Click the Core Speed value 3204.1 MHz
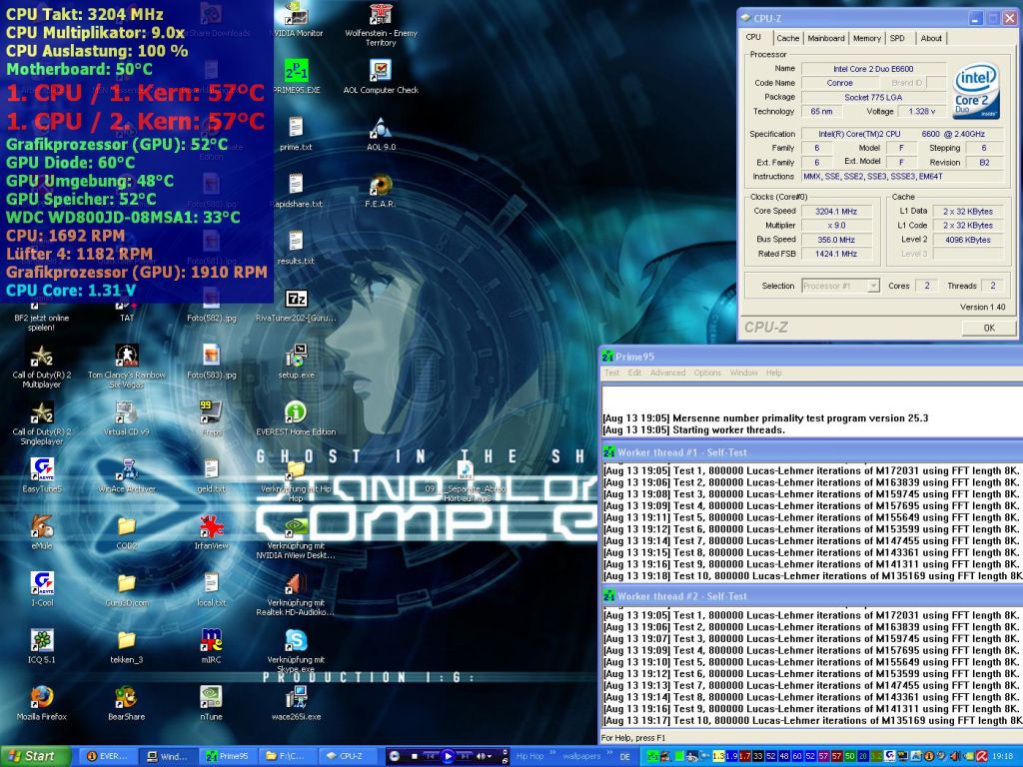The width and height of the screenshot is (1023, 767). point(836,212)
